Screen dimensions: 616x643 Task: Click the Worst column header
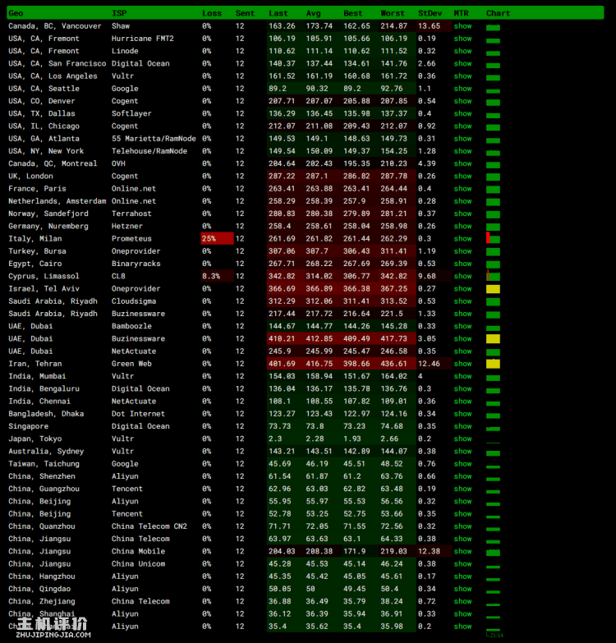point(393,13)
